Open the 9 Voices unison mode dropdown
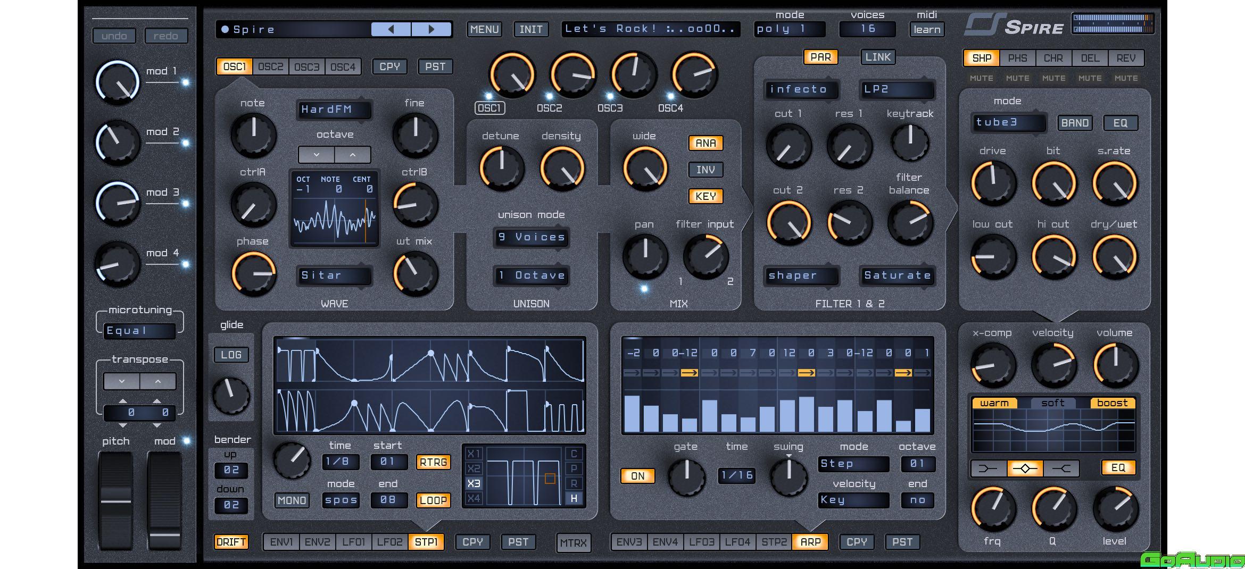 (532, 237)
